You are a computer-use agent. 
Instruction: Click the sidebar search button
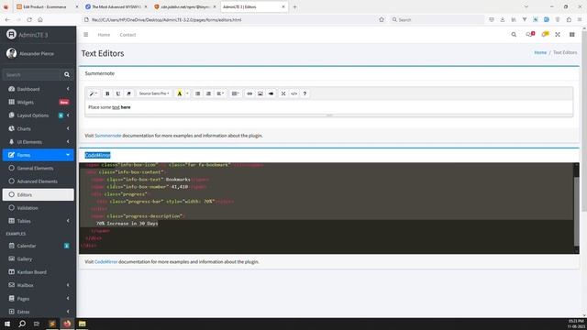[x=67, y=75]
